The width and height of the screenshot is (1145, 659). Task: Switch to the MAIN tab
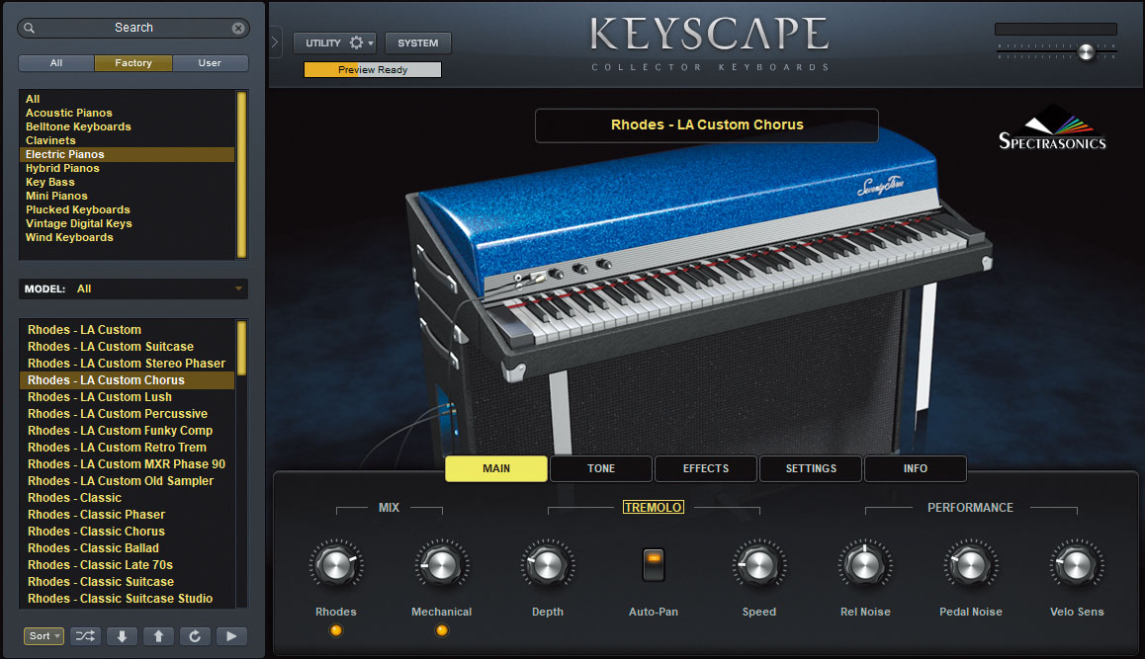tap(496, 468)
